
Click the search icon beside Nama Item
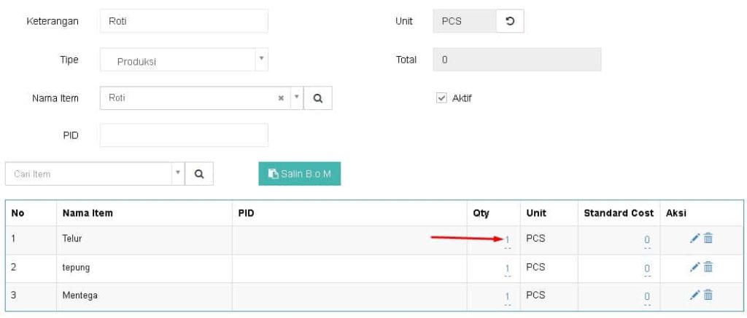[318, 98]
